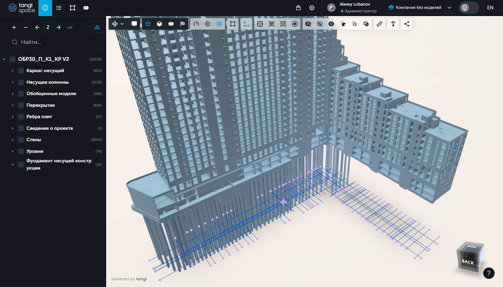Open the Компания без моделей dropdown
The width and height of the screenshot is (503, 287).
[x=420, y=8]
